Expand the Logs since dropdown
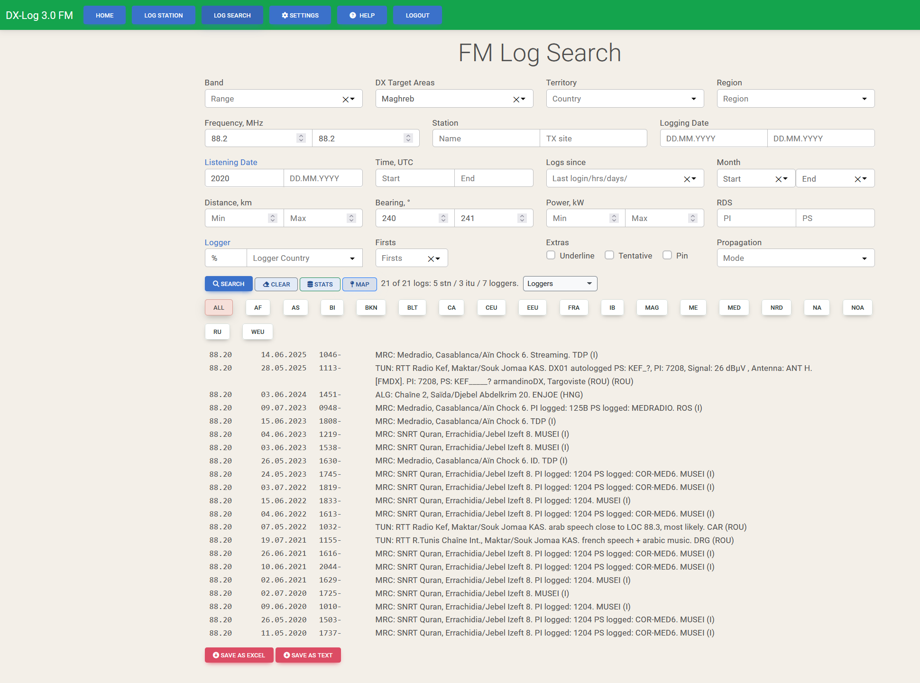920x683 pixels. coord(694,179)
